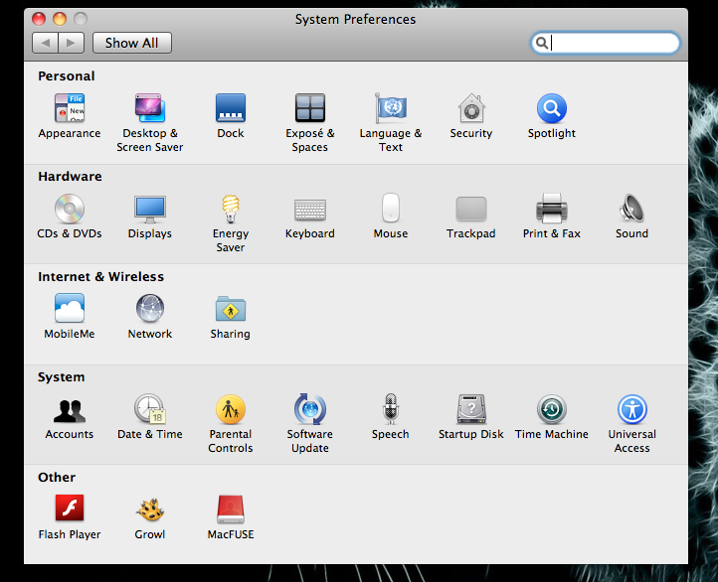Go forward with the right arrow button
718x582 pixels.
[x=71, y=43]
